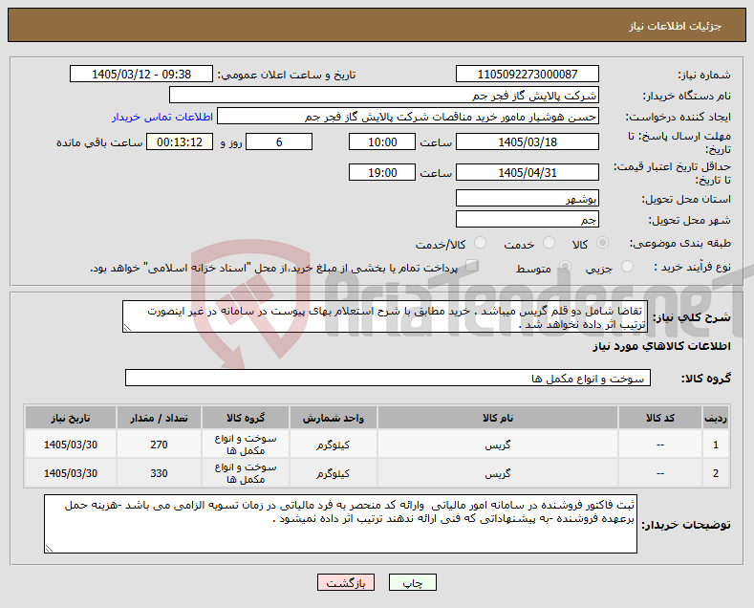
Task: Click the buyer notes textarea resize grip
Action: [x=49, y=549]
